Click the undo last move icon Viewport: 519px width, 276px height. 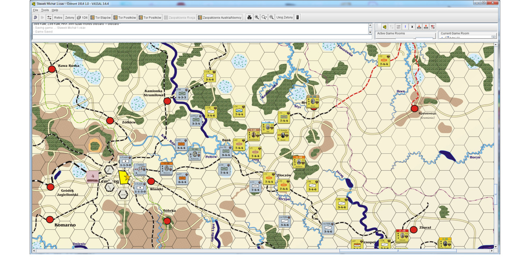[x=35, y=17]
